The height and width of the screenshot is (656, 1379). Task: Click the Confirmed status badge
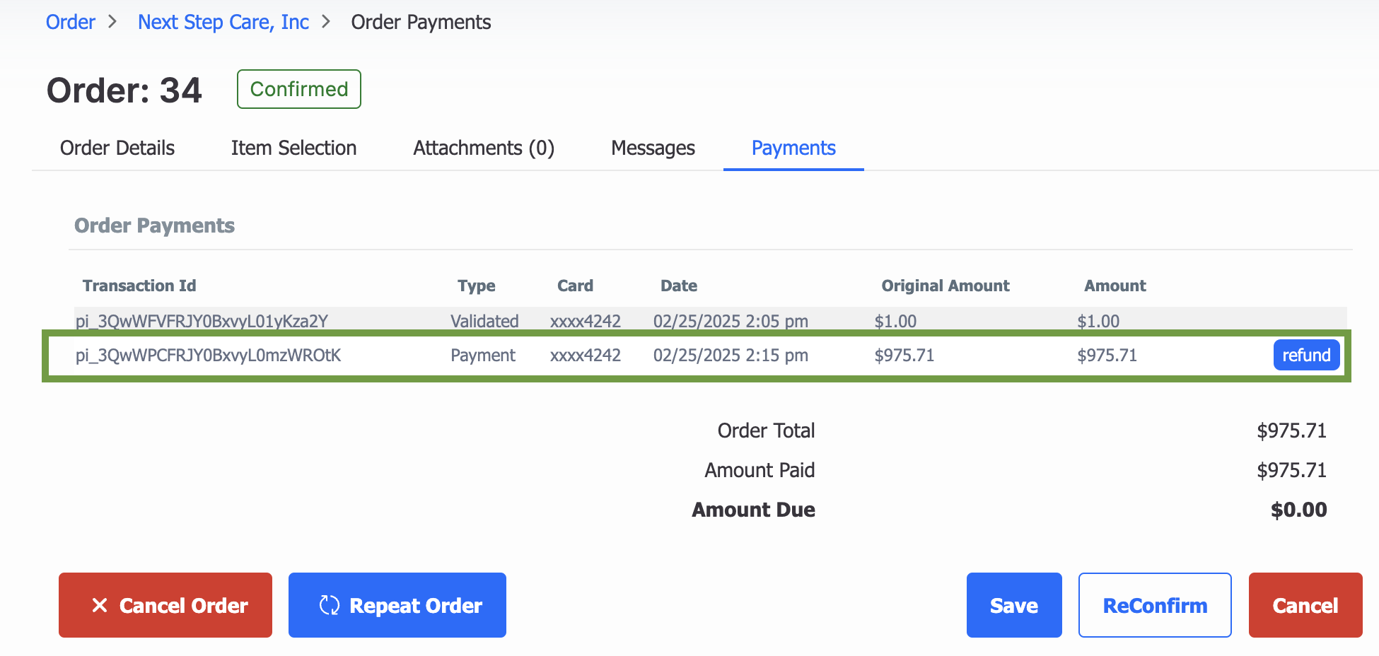click(299, 89)
